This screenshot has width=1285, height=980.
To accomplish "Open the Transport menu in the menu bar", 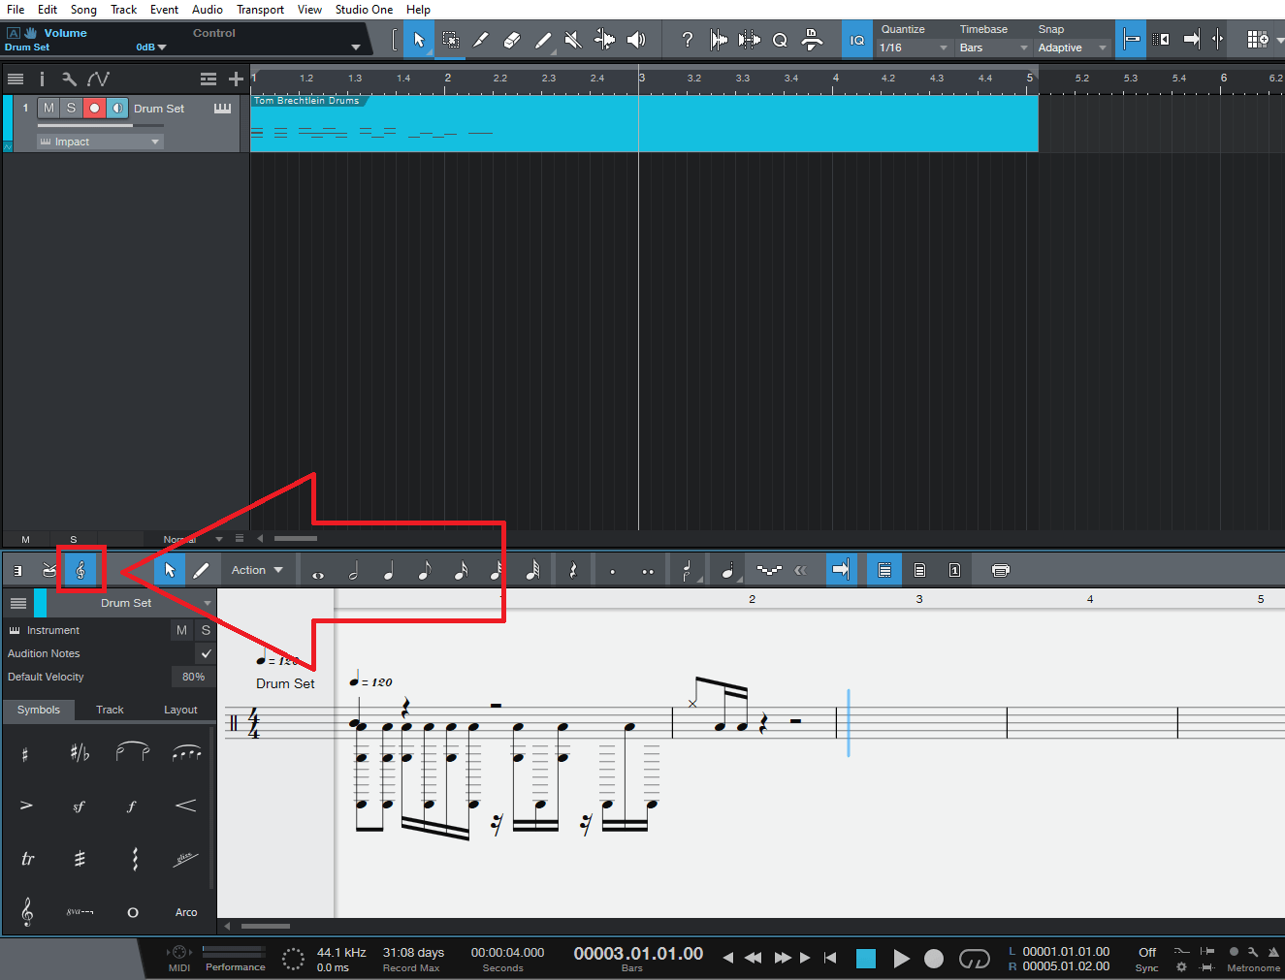I will [x=260, y=9].
